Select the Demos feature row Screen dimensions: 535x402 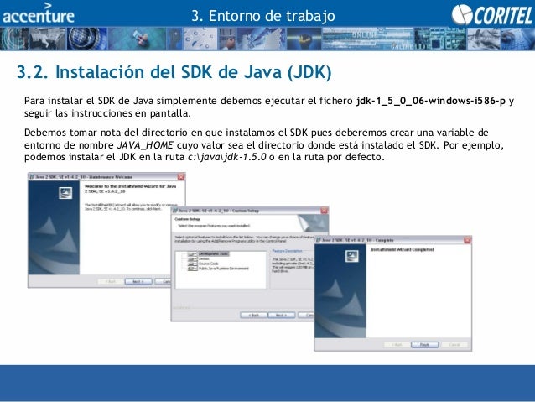204,258
